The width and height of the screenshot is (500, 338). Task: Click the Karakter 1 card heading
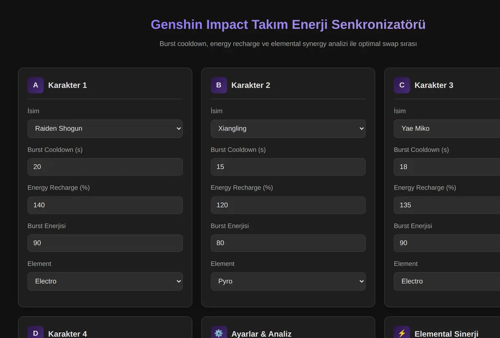tap(67, 85)
